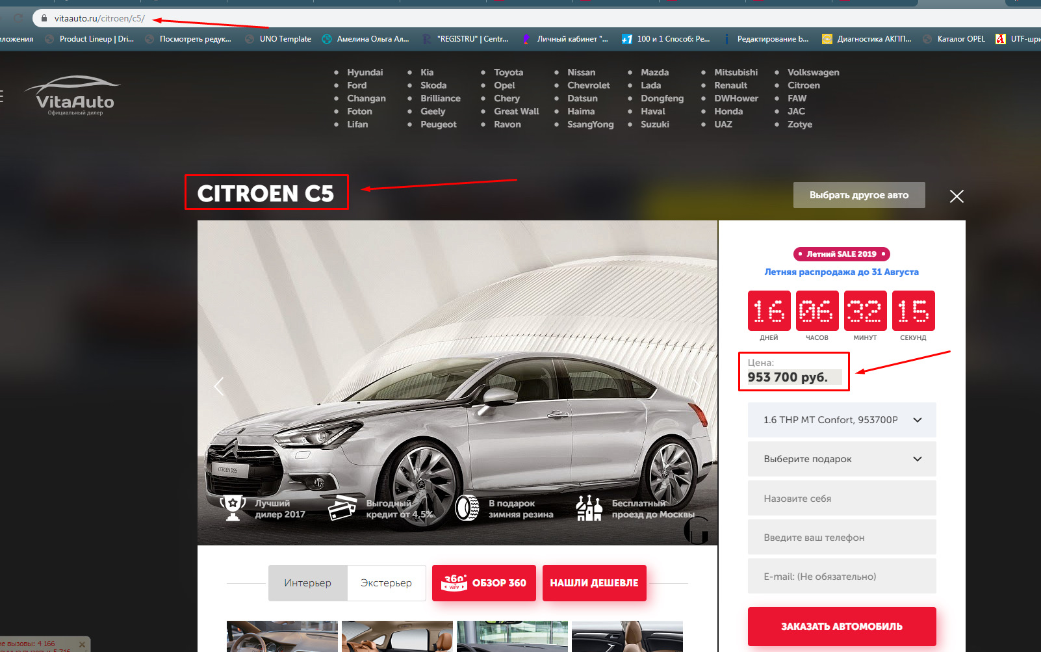Click the Выбрать другое авто button
The width and height of the screenshot is (1041, 652).
[x=859, y=195]
